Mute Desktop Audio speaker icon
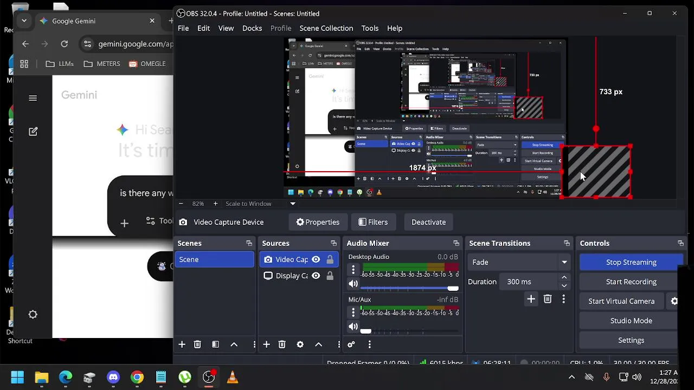 tap(353, 283)
